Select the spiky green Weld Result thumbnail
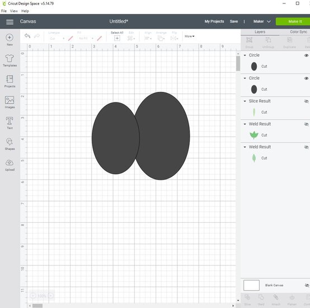The image size is (310, 308). point(254,135)
